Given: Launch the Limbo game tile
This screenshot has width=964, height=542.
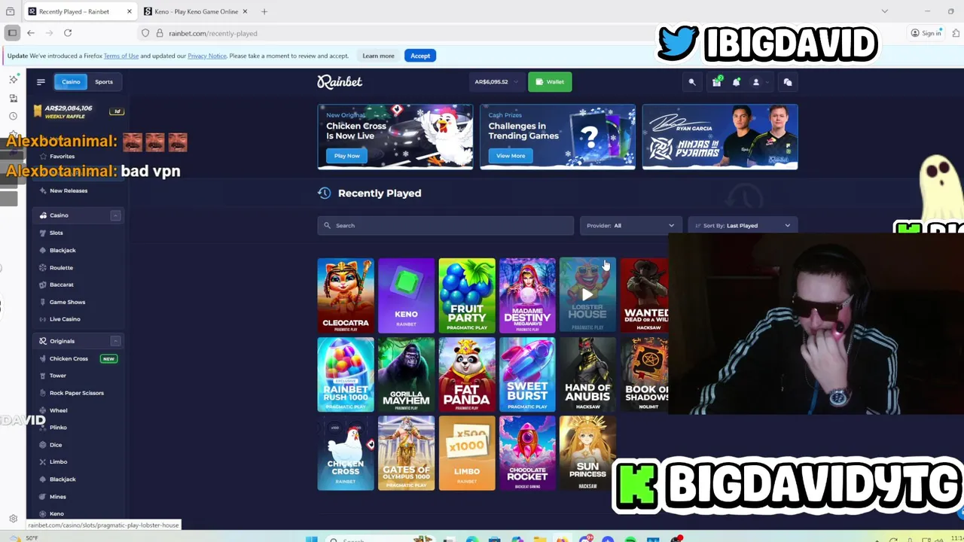Looking at the screenshot, I should coord(467,453).
